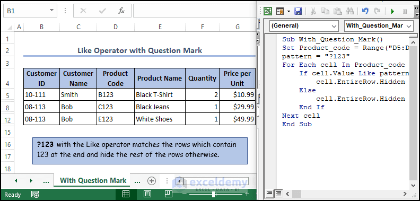Show more sheets via right ellipsis
420x201 pixels.
(x=137, y=181)
